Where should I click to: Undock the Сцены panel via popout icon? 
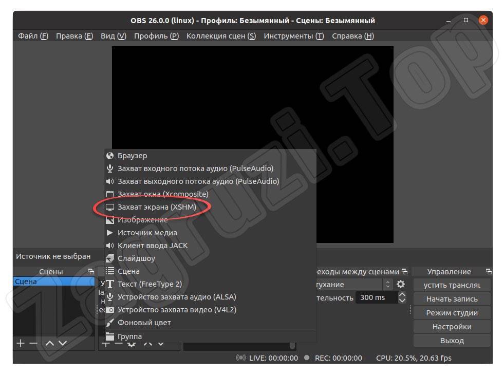[x=91, y=272]
